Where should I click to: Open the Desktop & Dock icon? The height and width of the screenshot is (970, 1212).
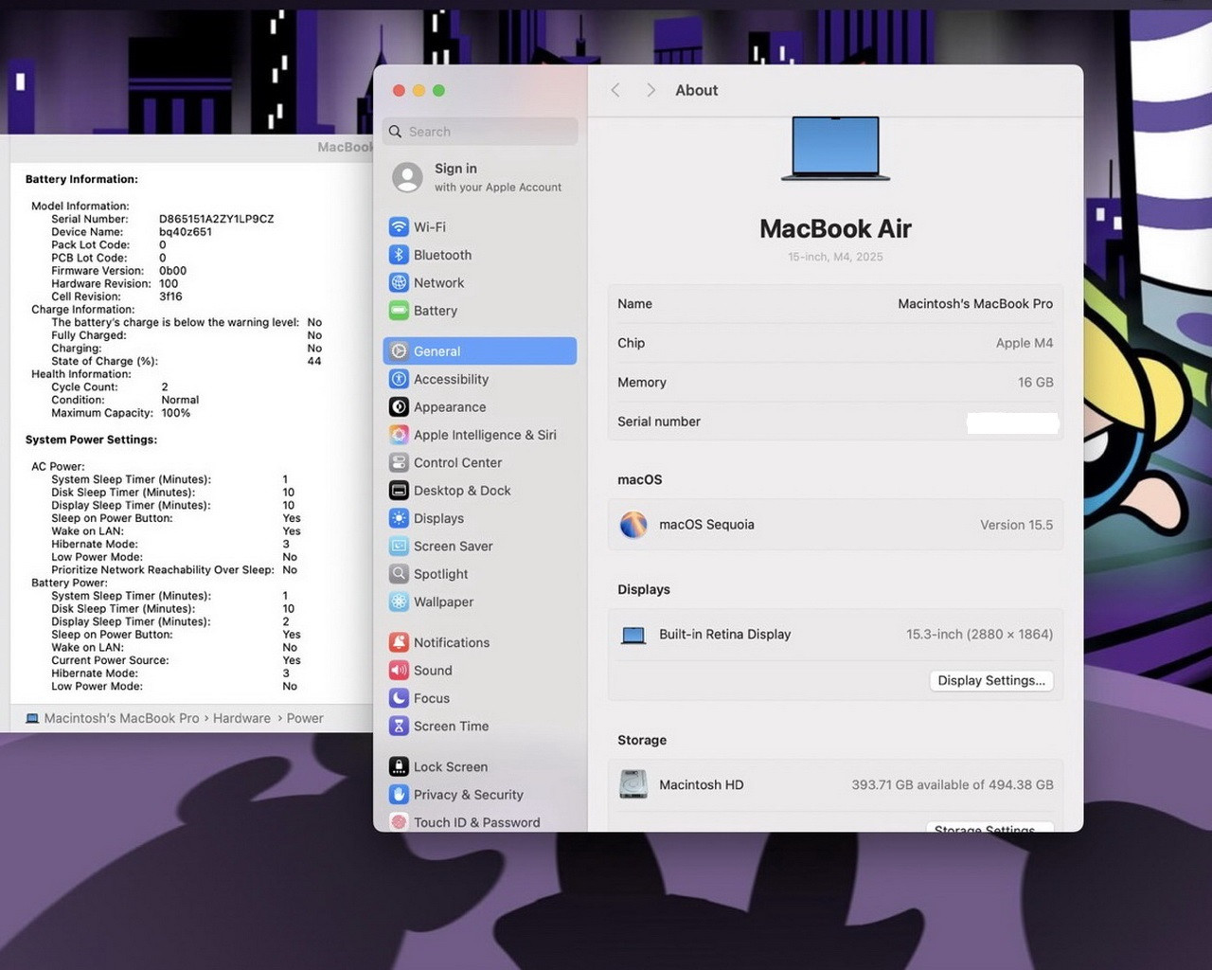point(399,491)
